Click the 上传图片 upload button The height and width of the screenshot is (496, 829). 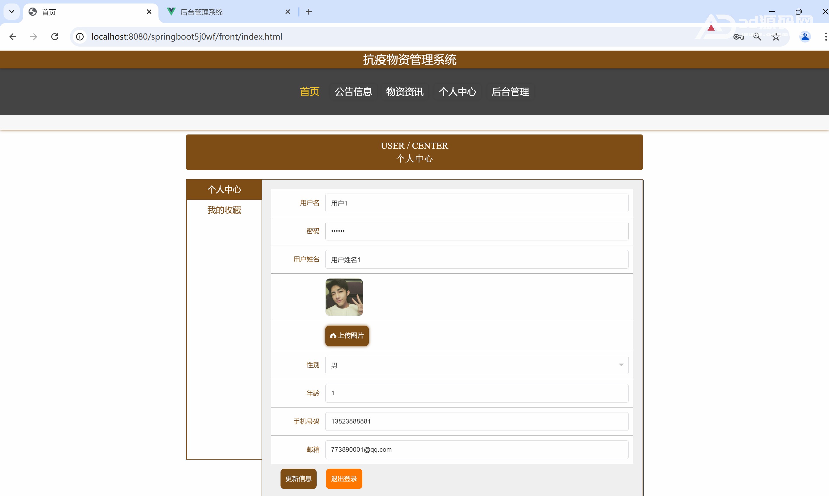[347, 336]
